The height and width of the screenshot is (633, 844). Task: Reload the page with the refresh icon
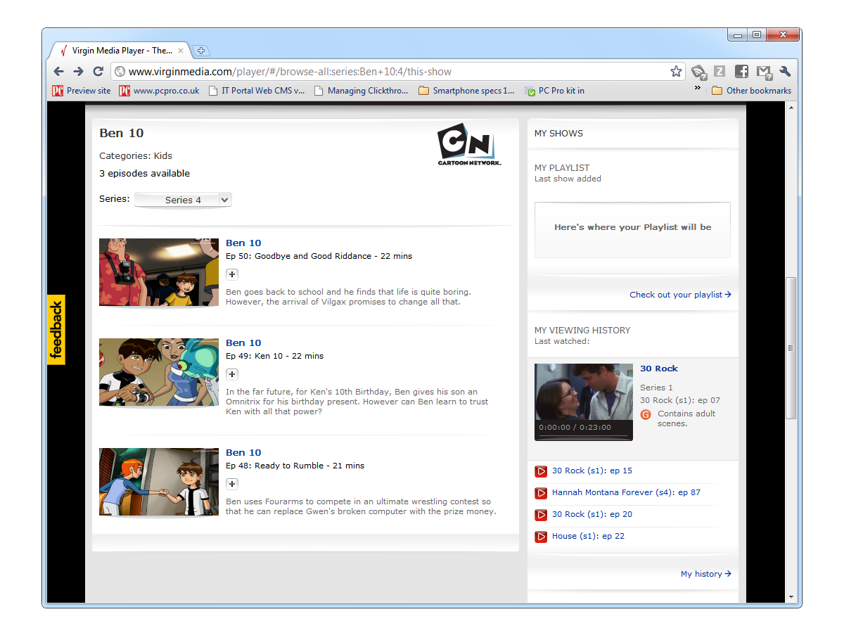[98, 71]
